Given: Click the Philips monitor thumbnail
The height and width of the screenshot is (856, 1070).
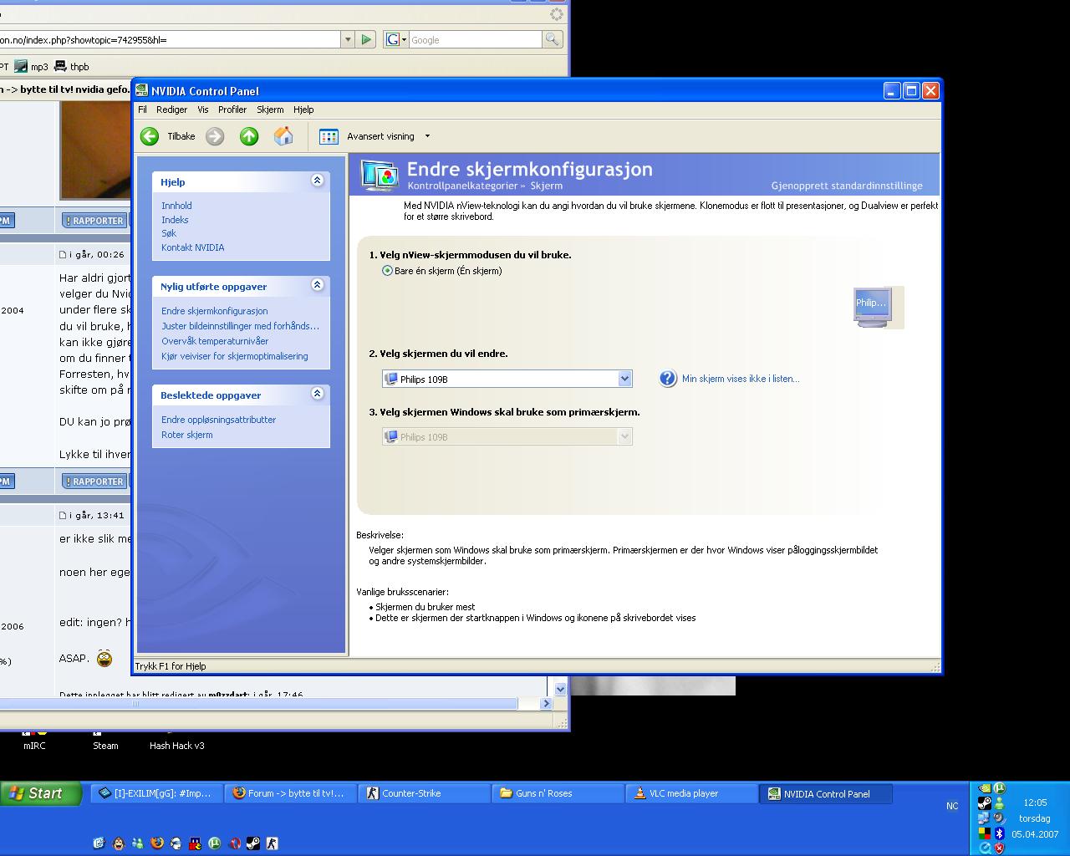Looking at the screenshot, I should coord(873,307).
